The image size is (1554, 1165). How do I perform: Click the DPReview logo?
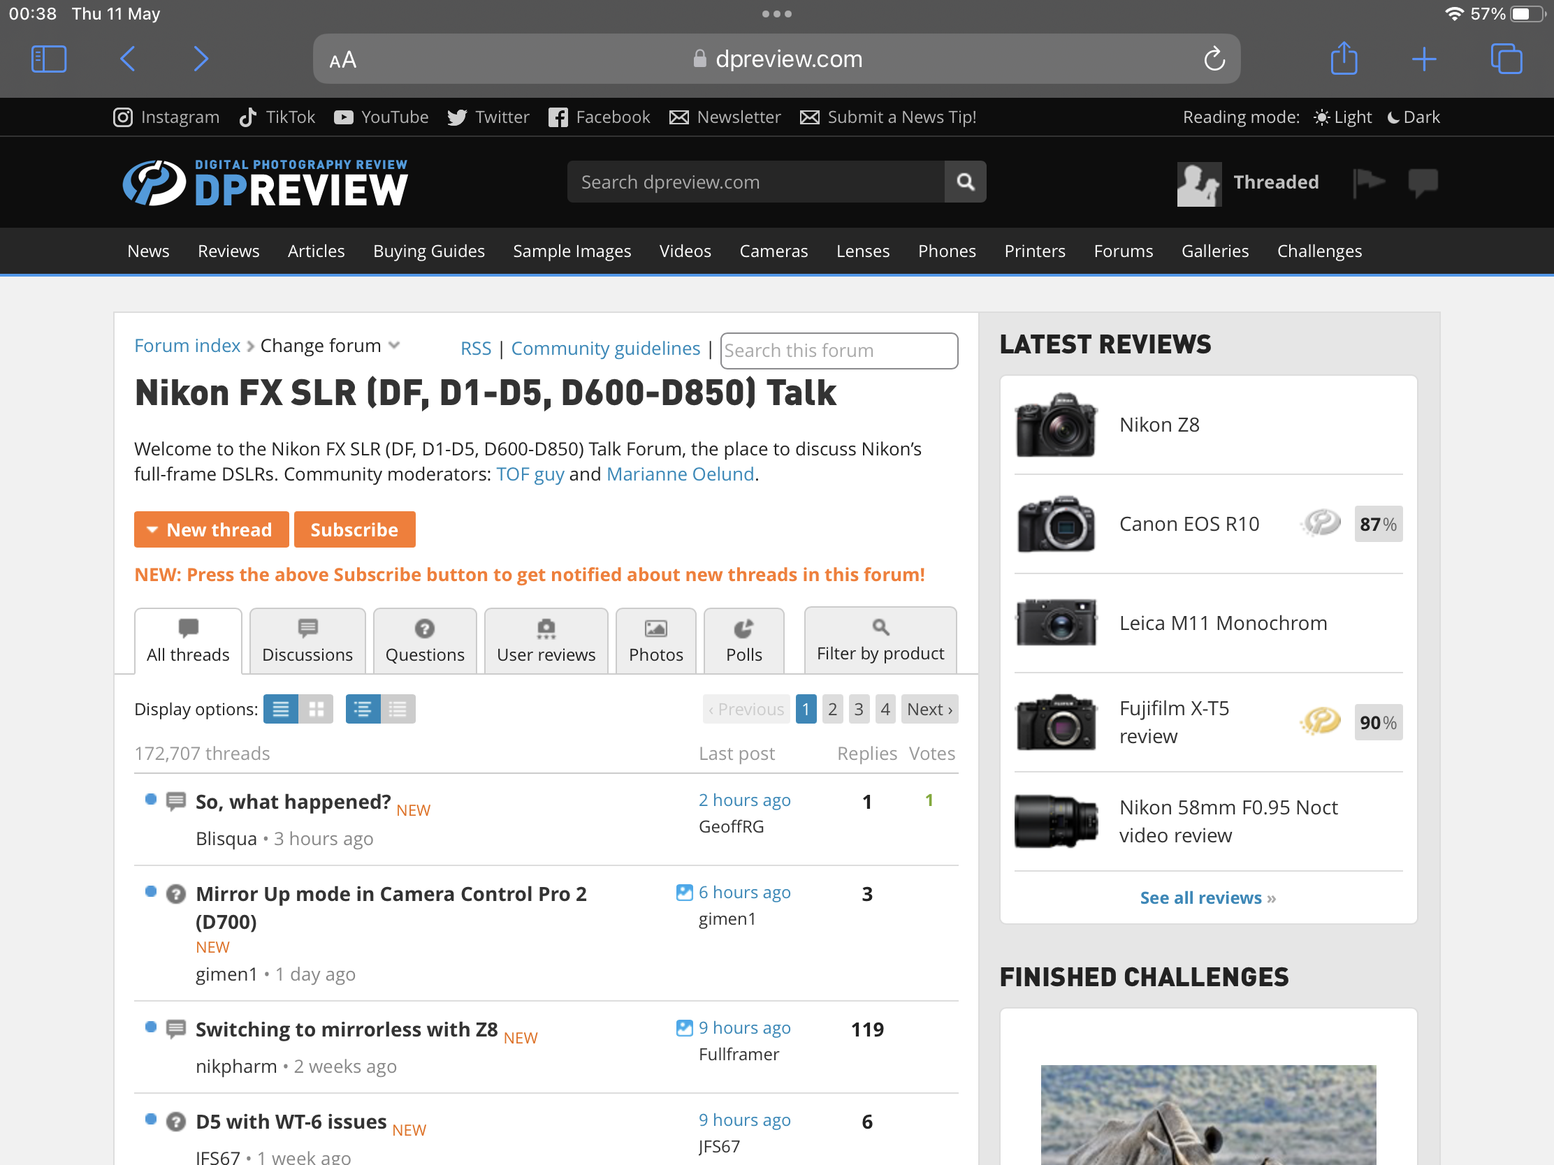pos(265,183)
